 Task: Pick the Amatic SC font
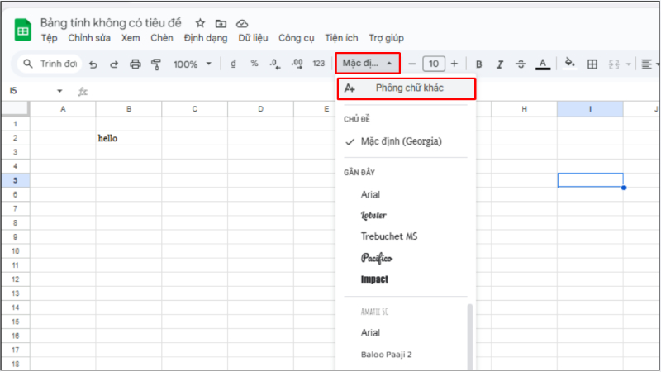pyautogui.click(x=374, y=312)
